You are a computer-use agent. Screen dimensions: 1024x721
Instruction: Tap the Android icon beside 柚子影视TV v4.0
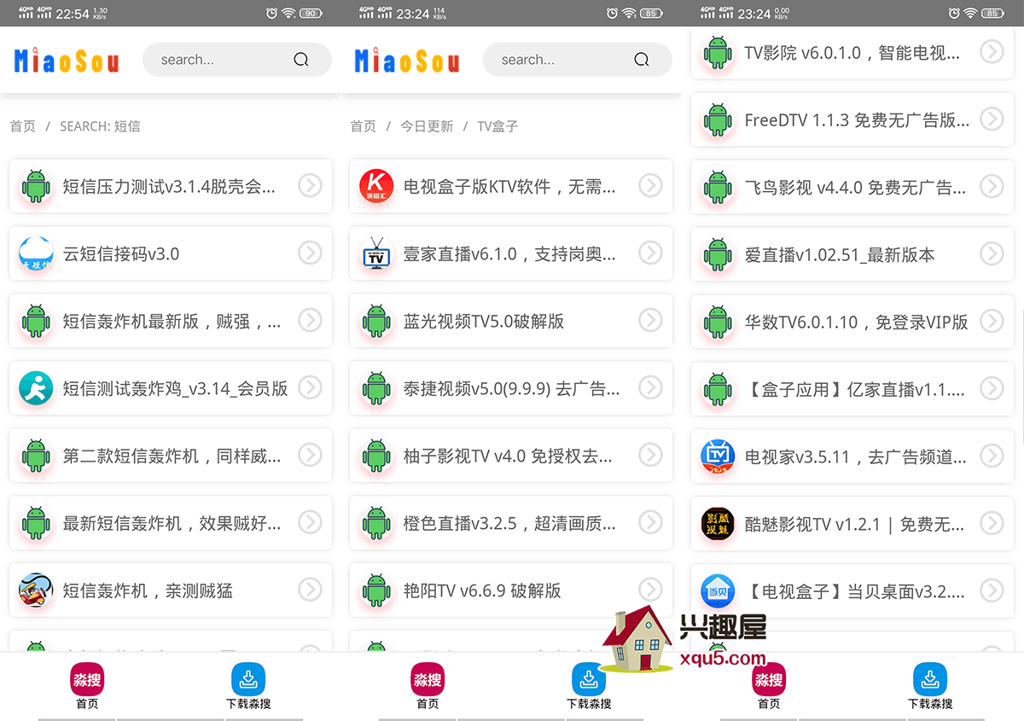point(376,456)
